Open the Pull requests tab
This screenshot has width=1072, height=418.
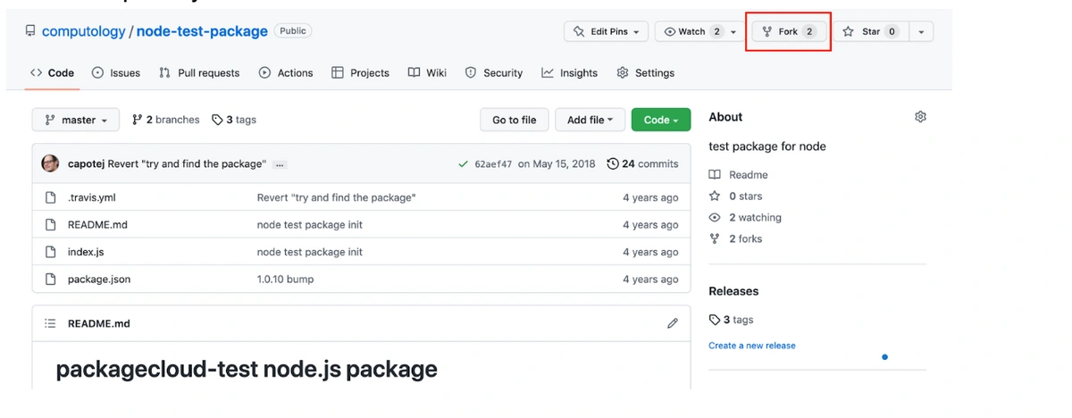click(199, 73)
